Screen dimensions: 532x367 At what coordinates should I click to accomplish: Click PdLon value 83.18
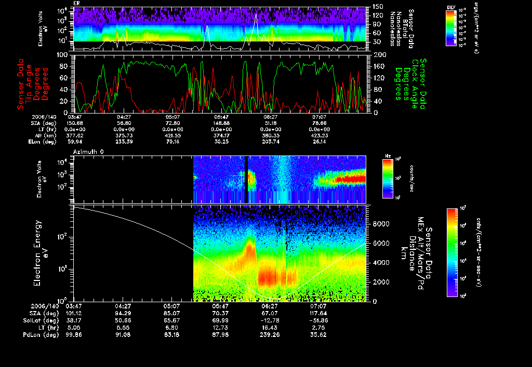[x=171, y=335]
